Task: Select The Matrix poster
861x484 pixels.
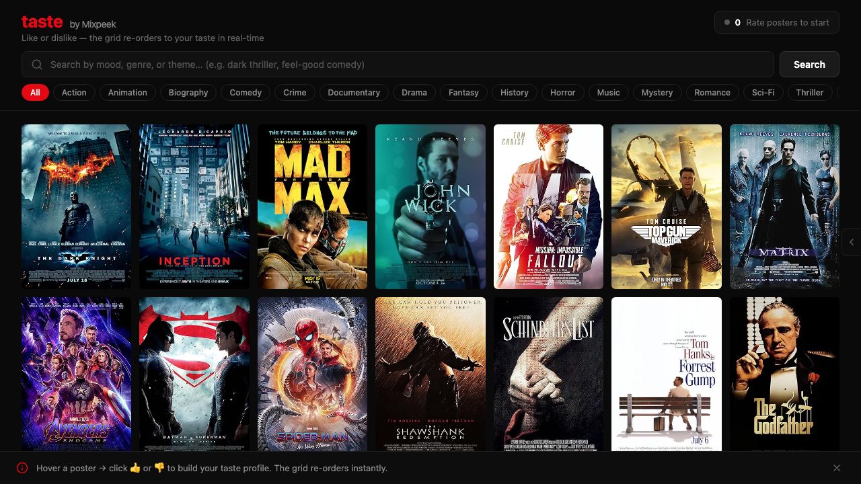Action: (785, 206)
